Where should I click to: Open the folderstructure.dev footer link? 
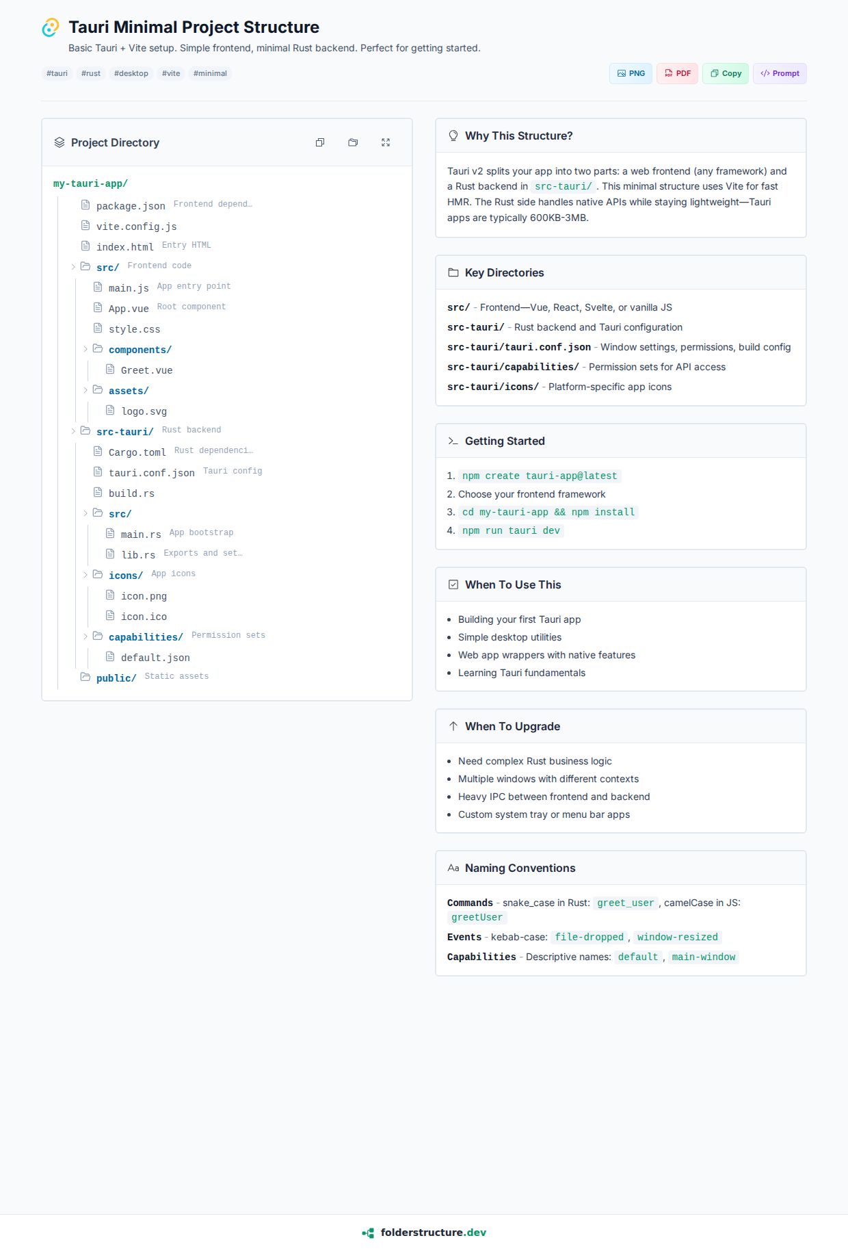(433, 1233)
